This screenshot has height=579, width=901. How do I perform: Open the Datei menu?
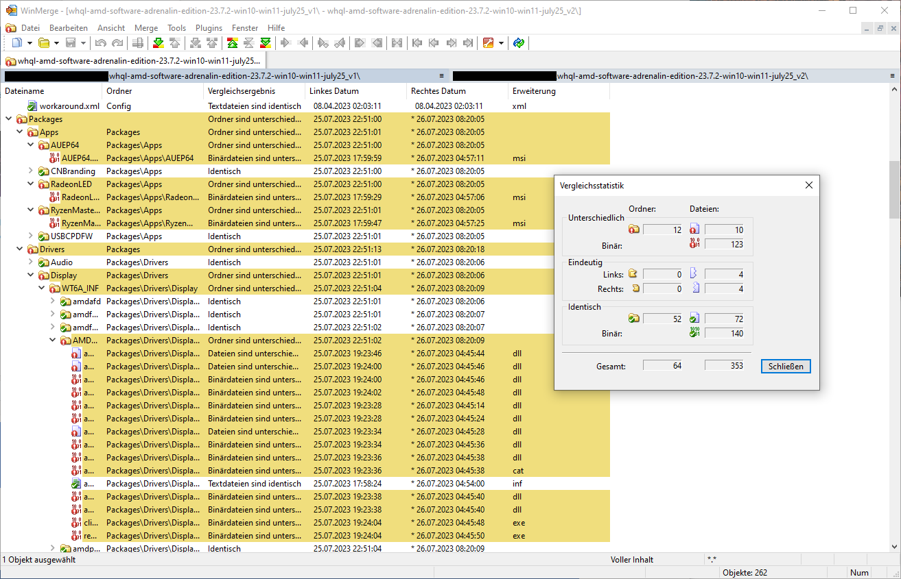[30, 28]
